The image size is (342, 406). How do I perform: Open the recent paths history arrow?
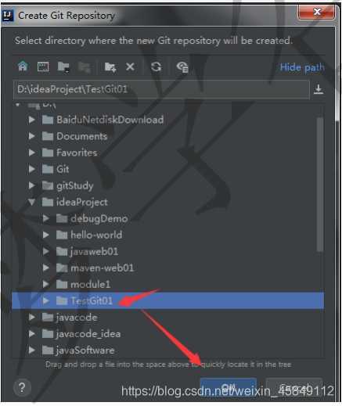319,89
